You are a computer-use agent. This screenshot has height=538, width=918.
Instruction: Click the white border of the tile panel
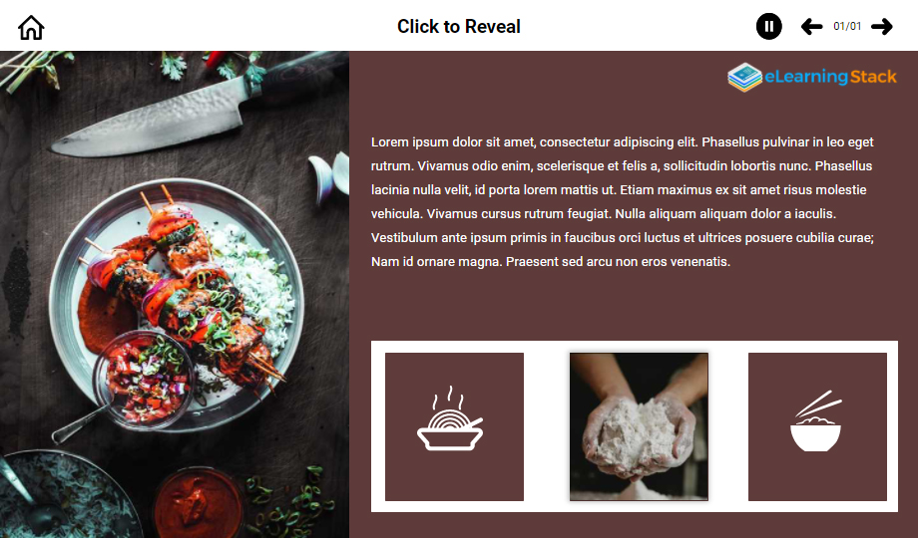(x=634, y=346)
